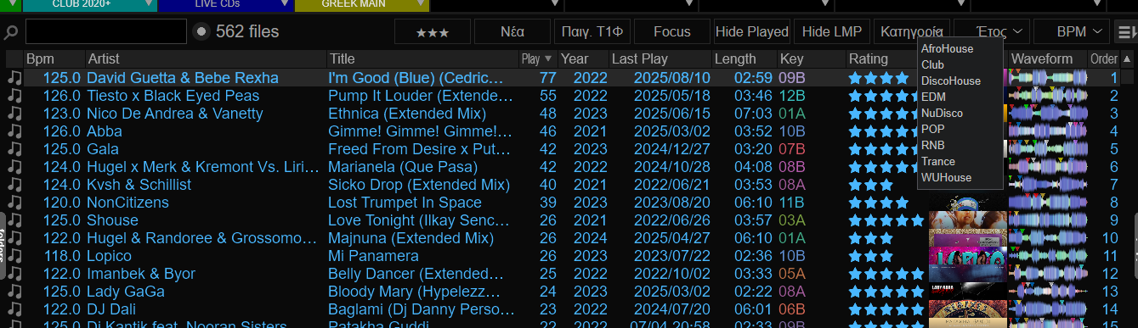Click the Play column sort arrow
Viewport: 1138px width, 328px height.
pos(548,59)
